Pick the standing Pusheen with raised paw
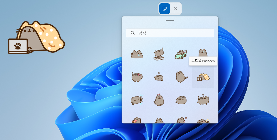The height and width of the screenshot is (140, 277). tap(181, 77)
